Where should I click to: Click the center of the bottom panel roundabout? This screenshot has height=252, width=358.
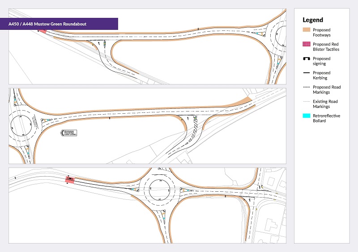point(158,189)
